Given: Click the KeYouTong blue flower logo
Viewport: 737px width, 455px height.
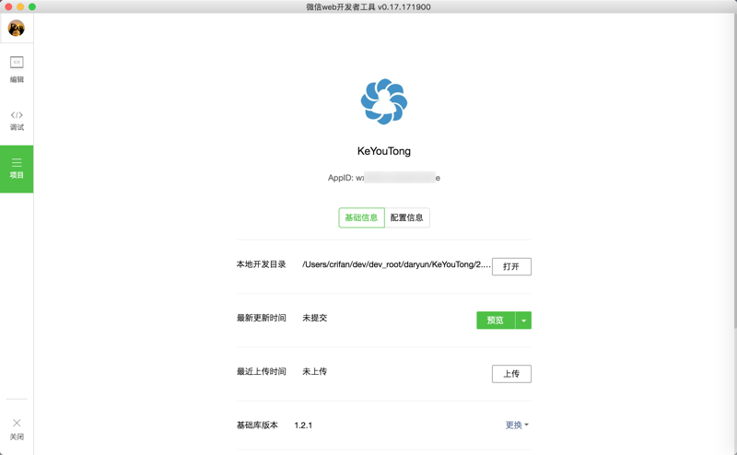Looking at the screenshot, I should point(384,101).
